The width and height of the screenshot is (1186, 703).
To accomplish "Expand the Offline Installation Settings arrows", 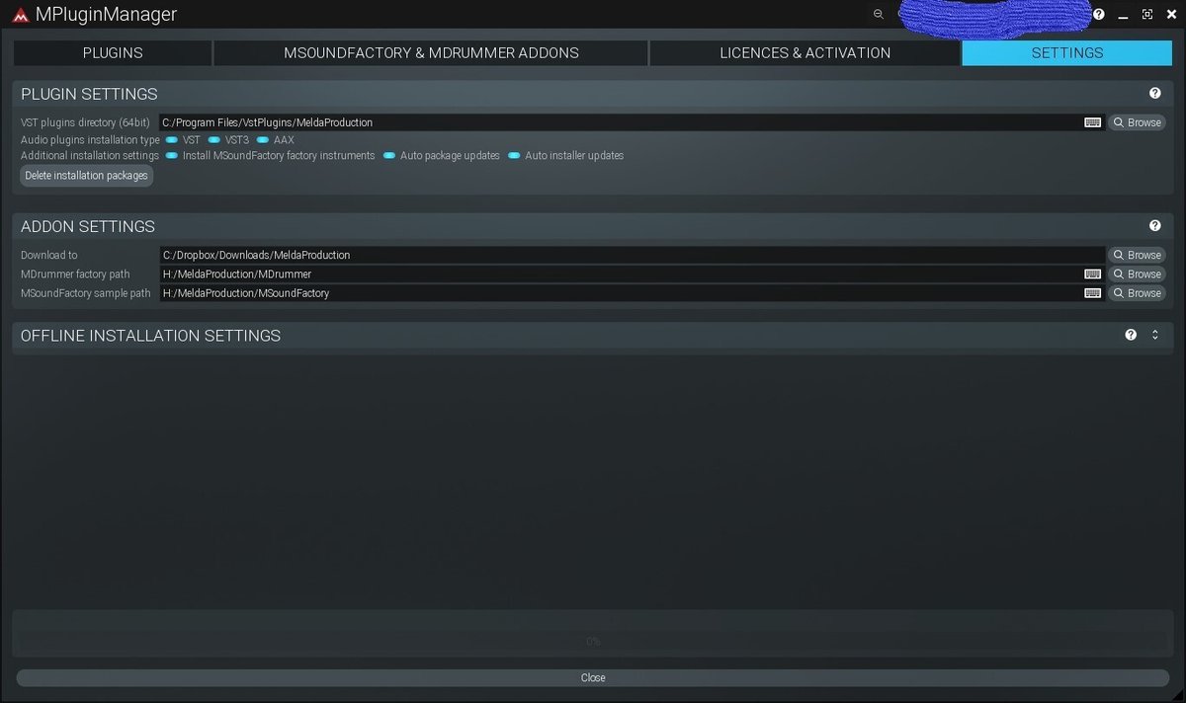I will [x=1154, y=335].
